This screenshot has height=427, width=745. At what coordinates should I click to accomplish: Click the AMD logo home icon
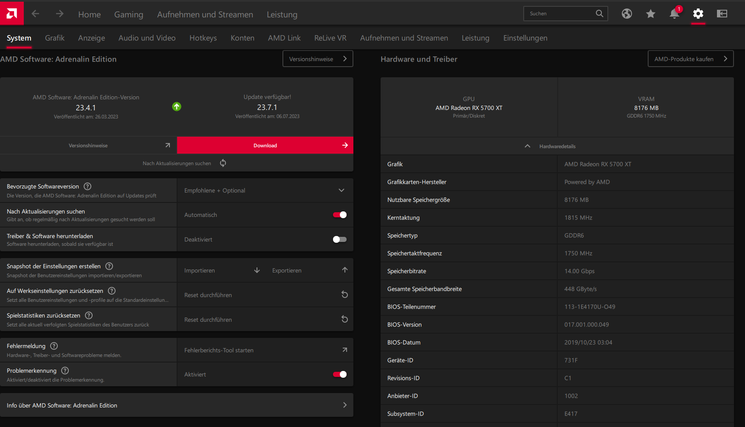tap(12, 14)
